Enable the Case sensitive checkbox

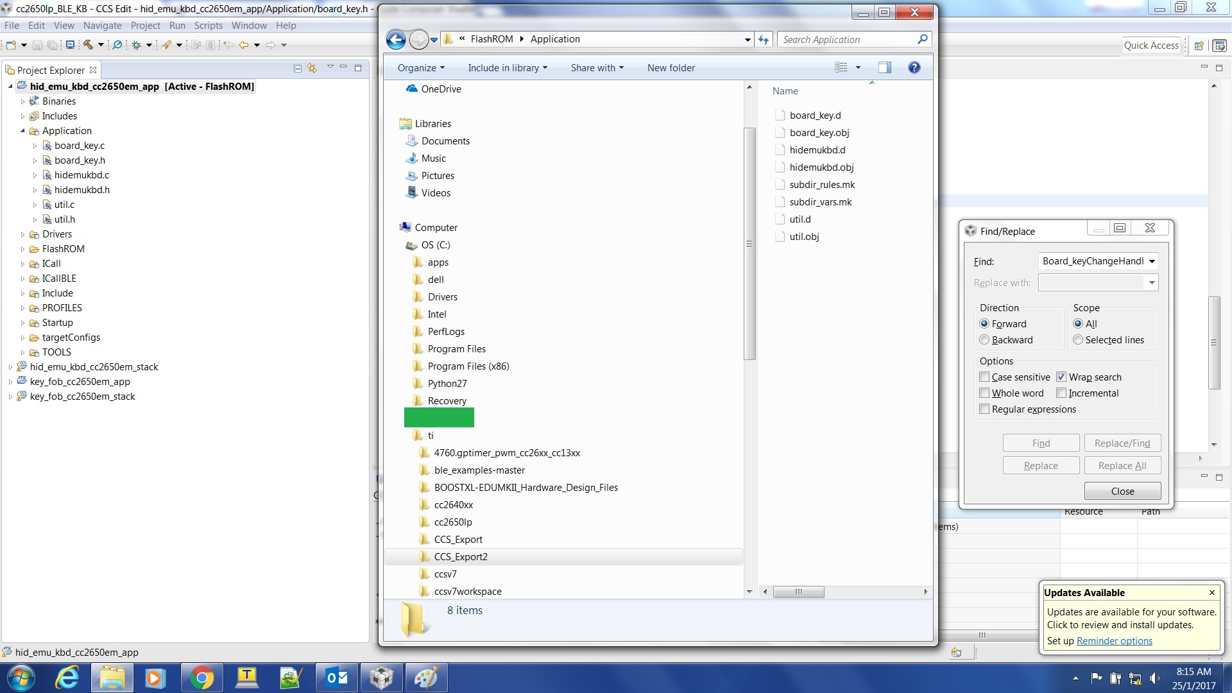986,377
